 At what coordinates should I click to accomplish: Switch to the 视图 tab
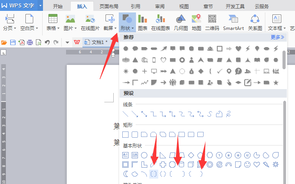pyautogui.click(x=184, y=6)
